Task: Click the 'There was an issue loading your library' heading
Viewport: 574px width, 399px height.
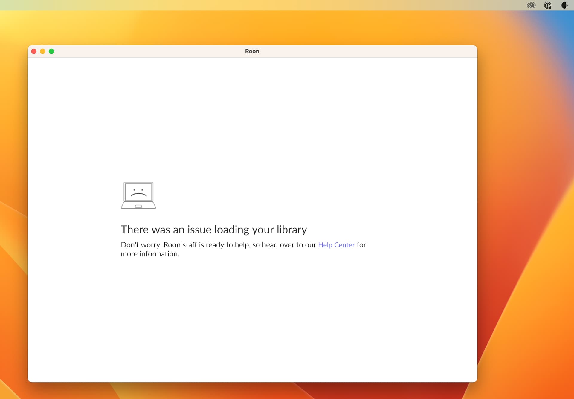Action: [214, 230]
